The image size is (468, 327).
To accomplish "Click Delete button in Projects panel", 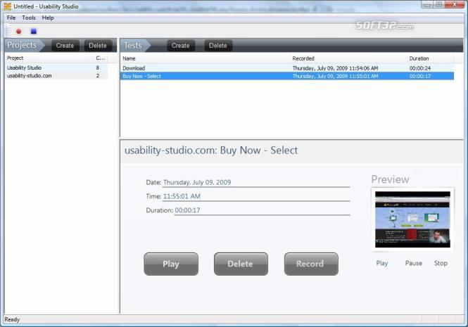I will pyautogui.click(x=98, y=45).
